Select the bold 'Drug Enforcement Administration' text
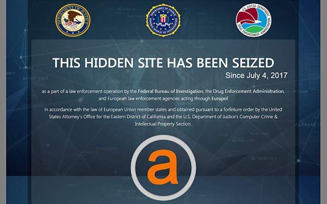The image size is (327, 204). [249, 91]
